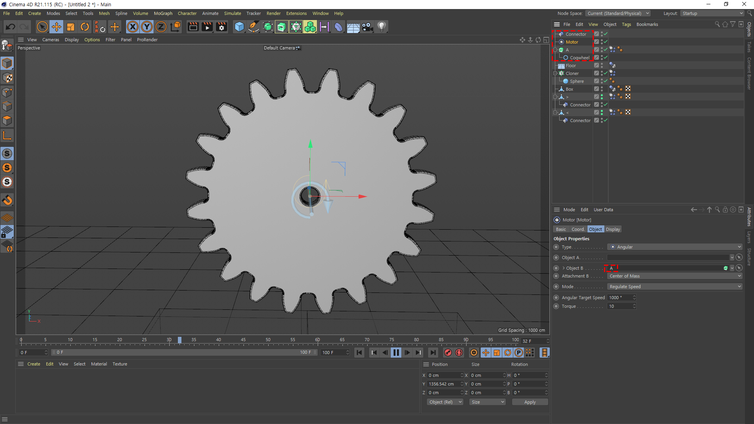The image size is (754, 424).
Task: Open the Type dropdown showing Angular
Action: (x=674, y=247)
